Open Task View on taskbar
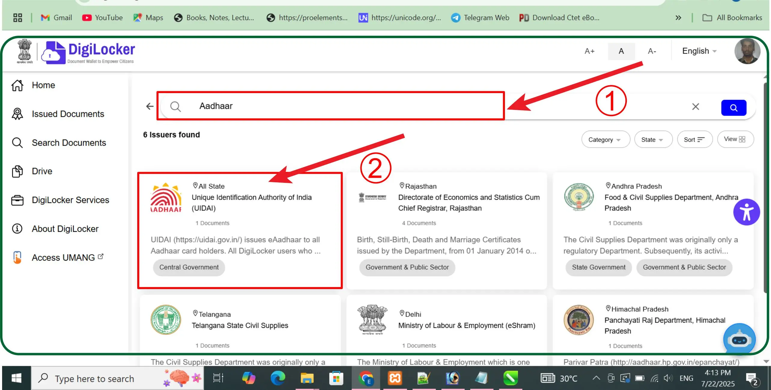Screen dimensions: 771x390 pos(218,378)
